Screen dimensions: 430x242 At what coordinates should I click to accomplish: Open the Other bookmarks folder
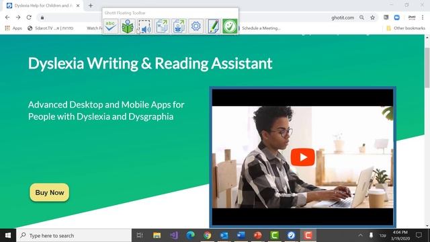pos(406,28)
